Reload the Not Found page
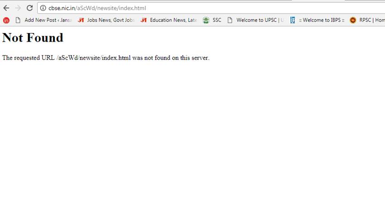 click(30, 8)
